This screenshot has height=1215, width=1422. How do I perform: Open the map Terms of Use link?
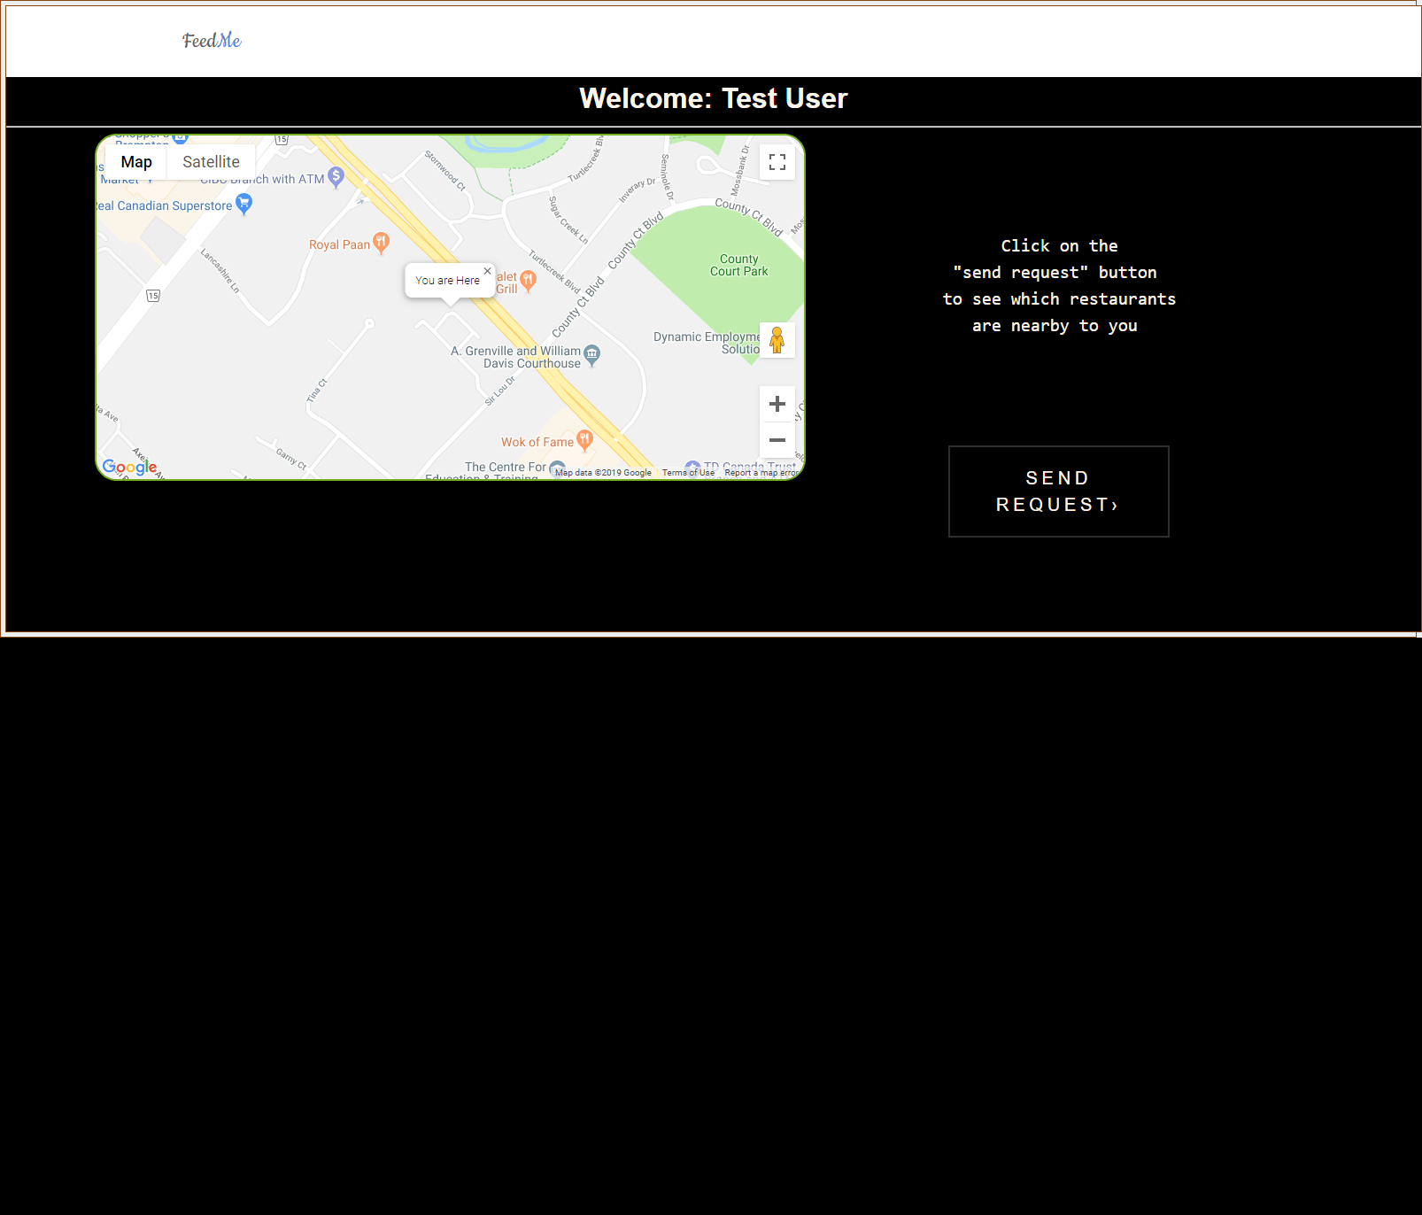[x=688, y=473]
